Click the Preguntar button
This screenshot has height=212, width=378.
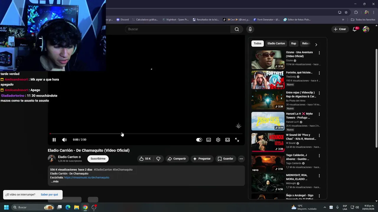pyautogui.click(x=202, y=159)
